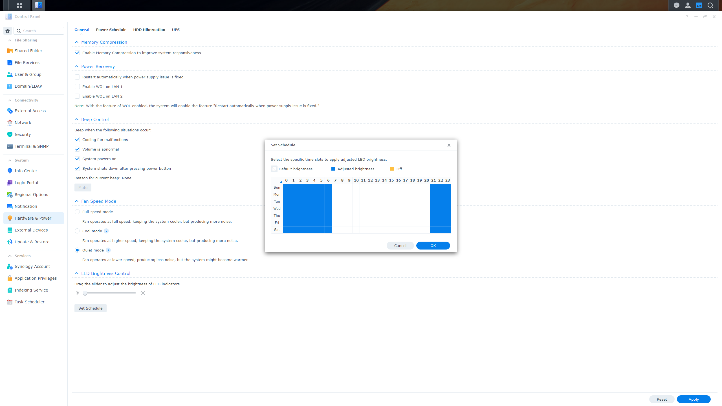The image size is (722, 406).
Task: Collapse the Beep Control section
Action: [x=77, y=120]
